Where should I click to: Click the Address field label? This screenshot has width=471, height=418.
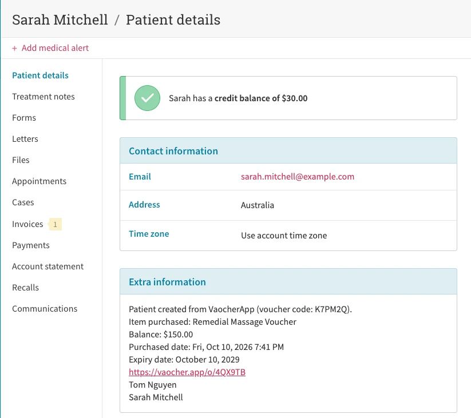pyautogui.click(x=144, y=205)
